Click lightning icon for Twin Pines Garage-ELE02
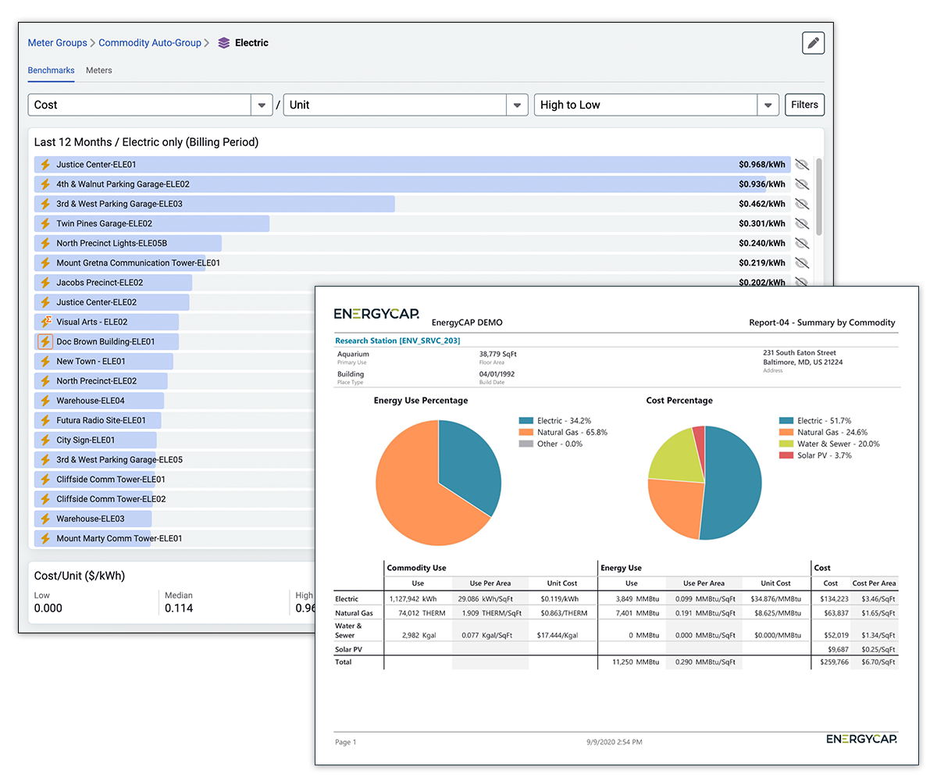 45,223
